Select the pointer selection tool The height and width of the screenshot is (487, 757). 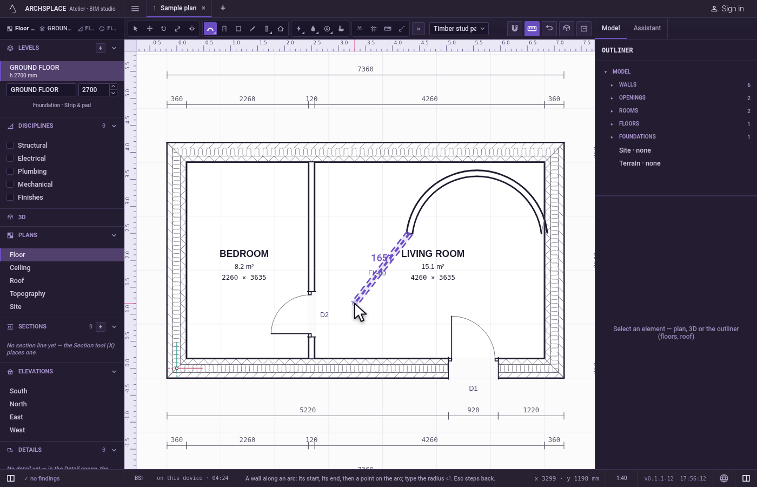[x=136, y=29]
